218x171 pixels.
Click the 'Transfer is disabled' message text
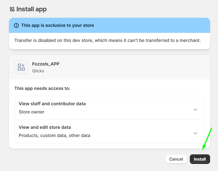click(107, 40)
